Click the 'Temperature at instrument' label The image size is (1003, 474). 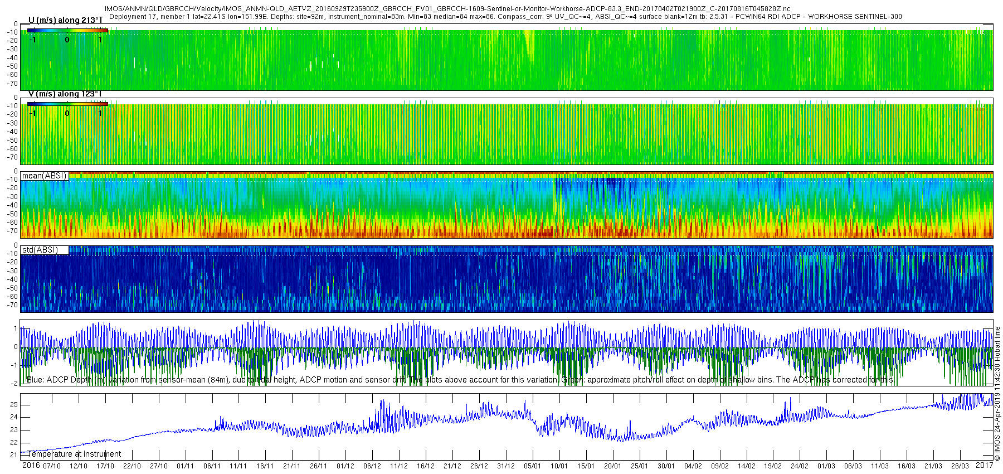(x=74, y=454)
